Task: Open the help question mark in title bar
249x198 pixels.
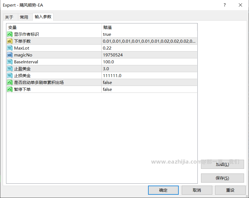Action: 224,5
